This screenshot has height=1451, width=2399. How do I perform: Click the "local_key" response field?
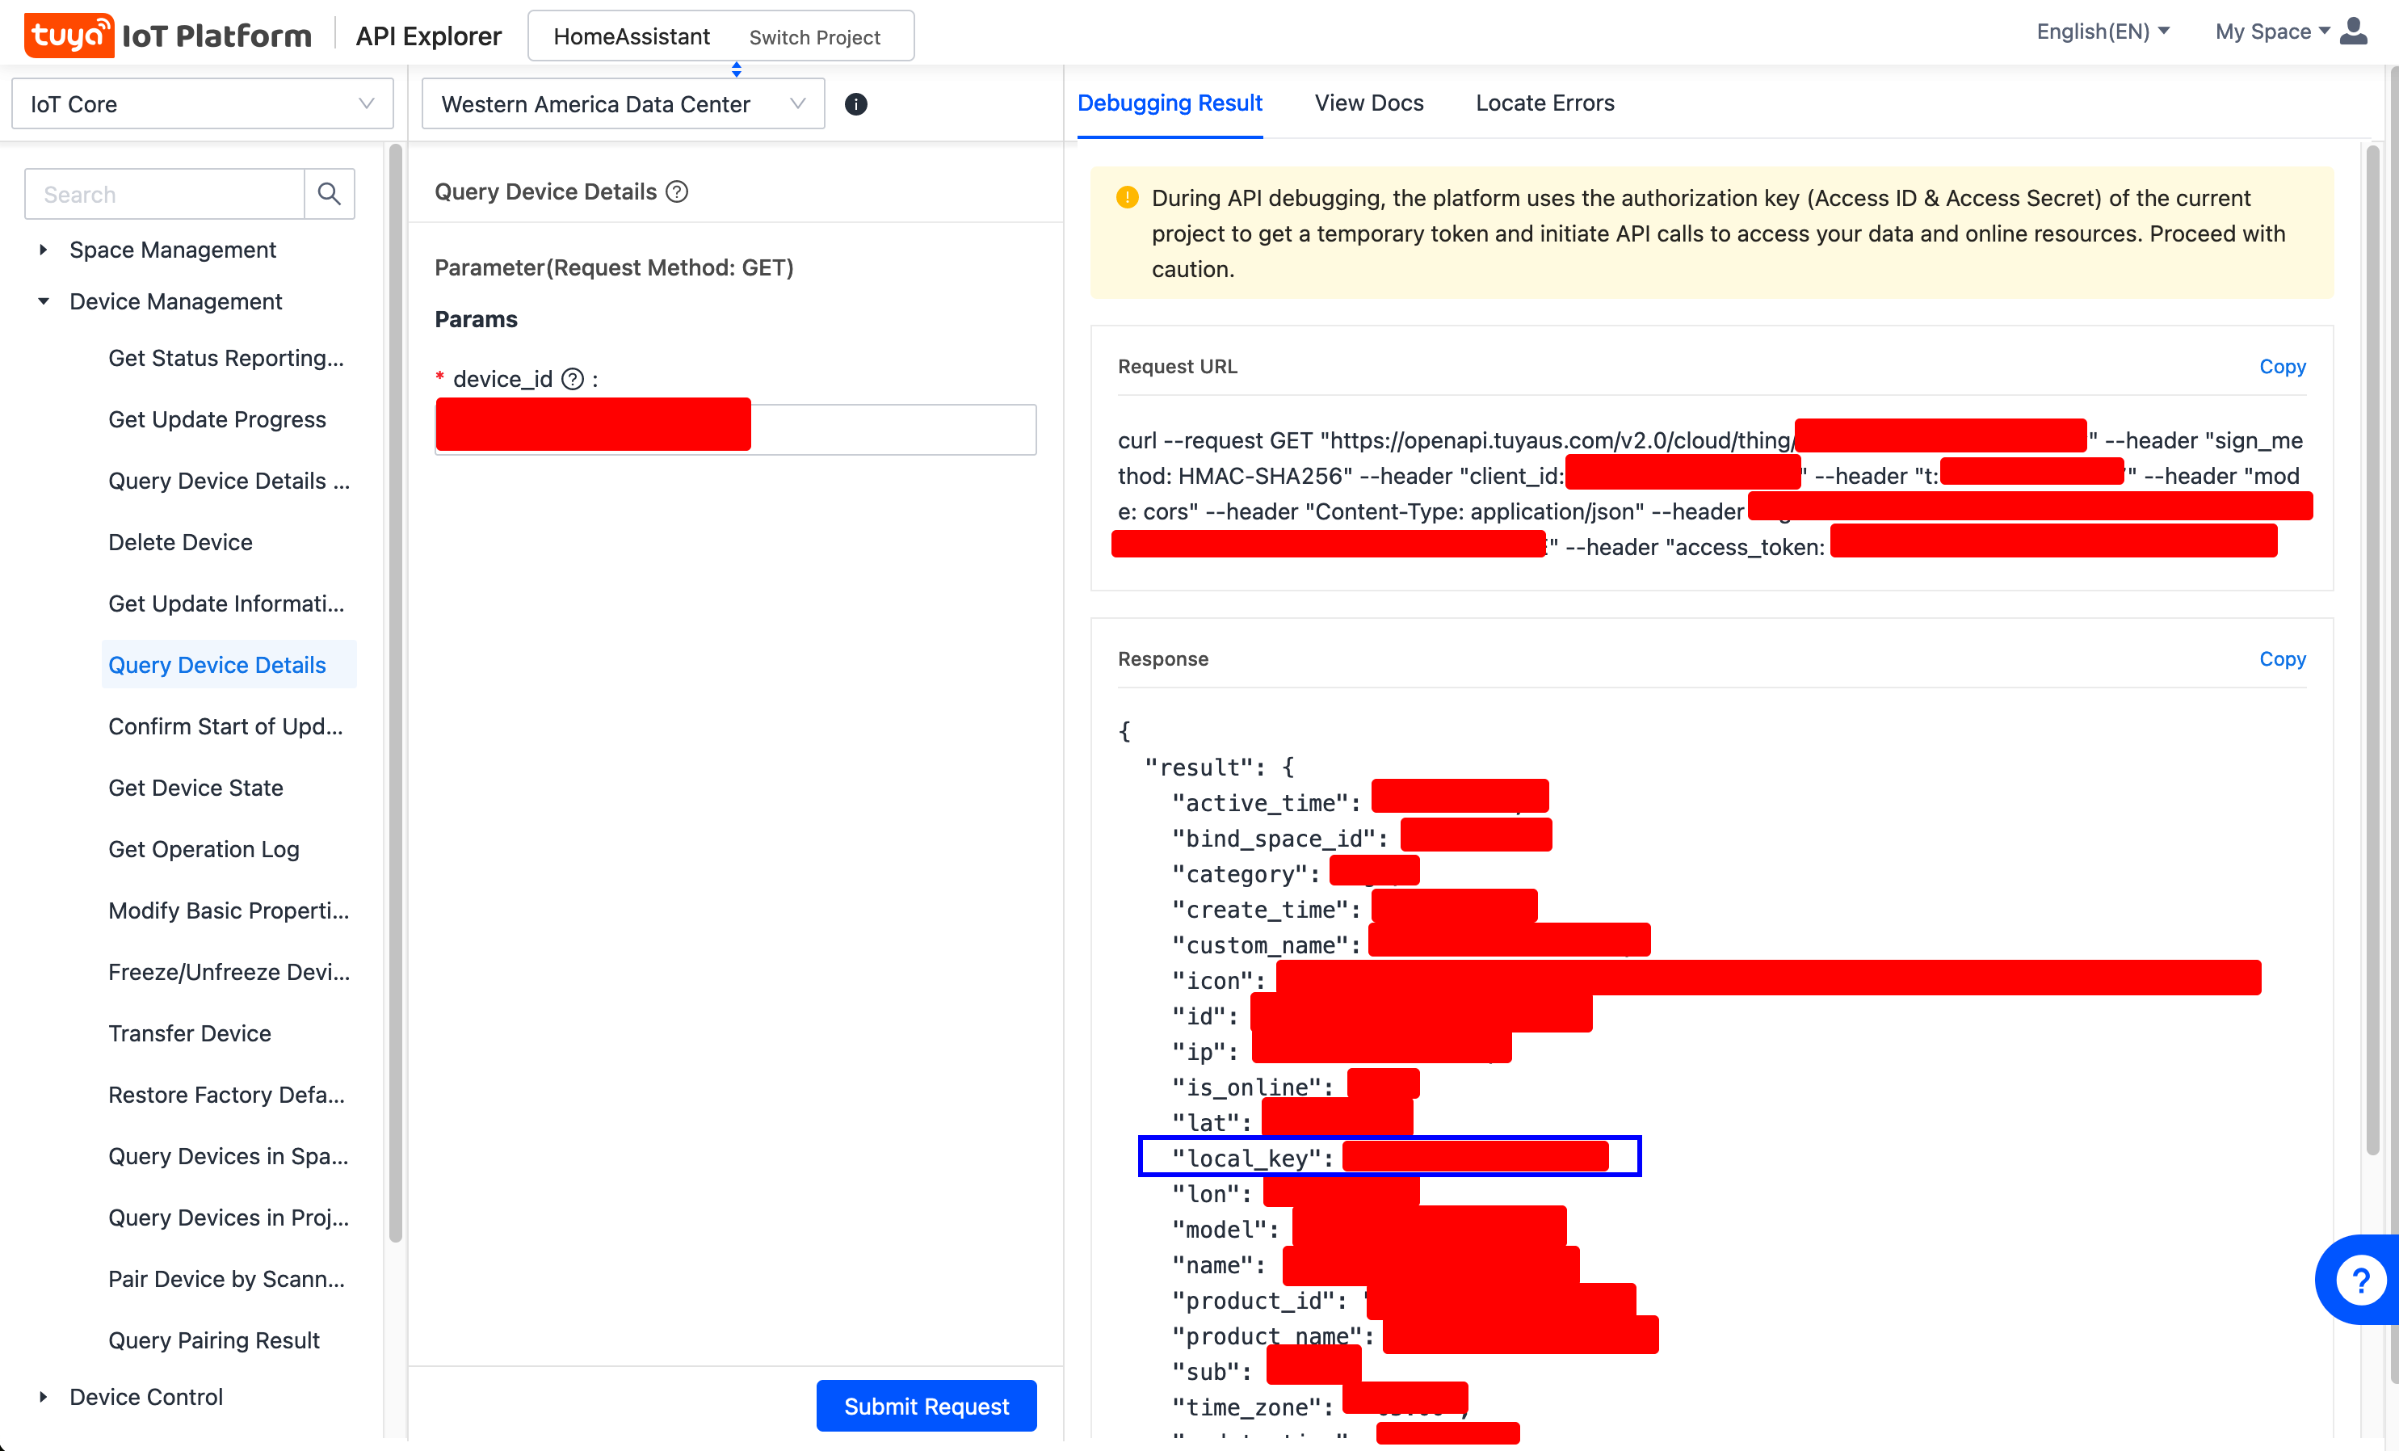point(1389,1157)
